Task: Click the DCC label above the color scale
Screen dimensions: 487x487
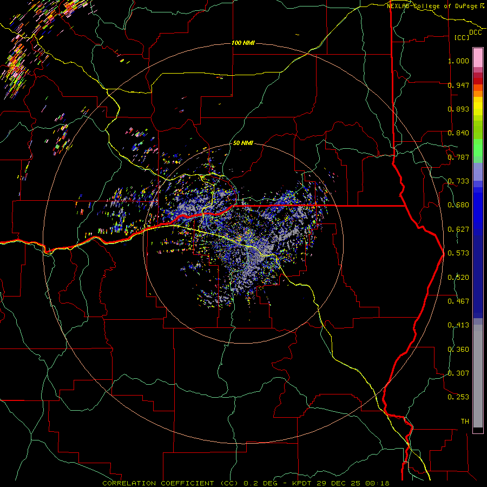Action: [475, 32]
